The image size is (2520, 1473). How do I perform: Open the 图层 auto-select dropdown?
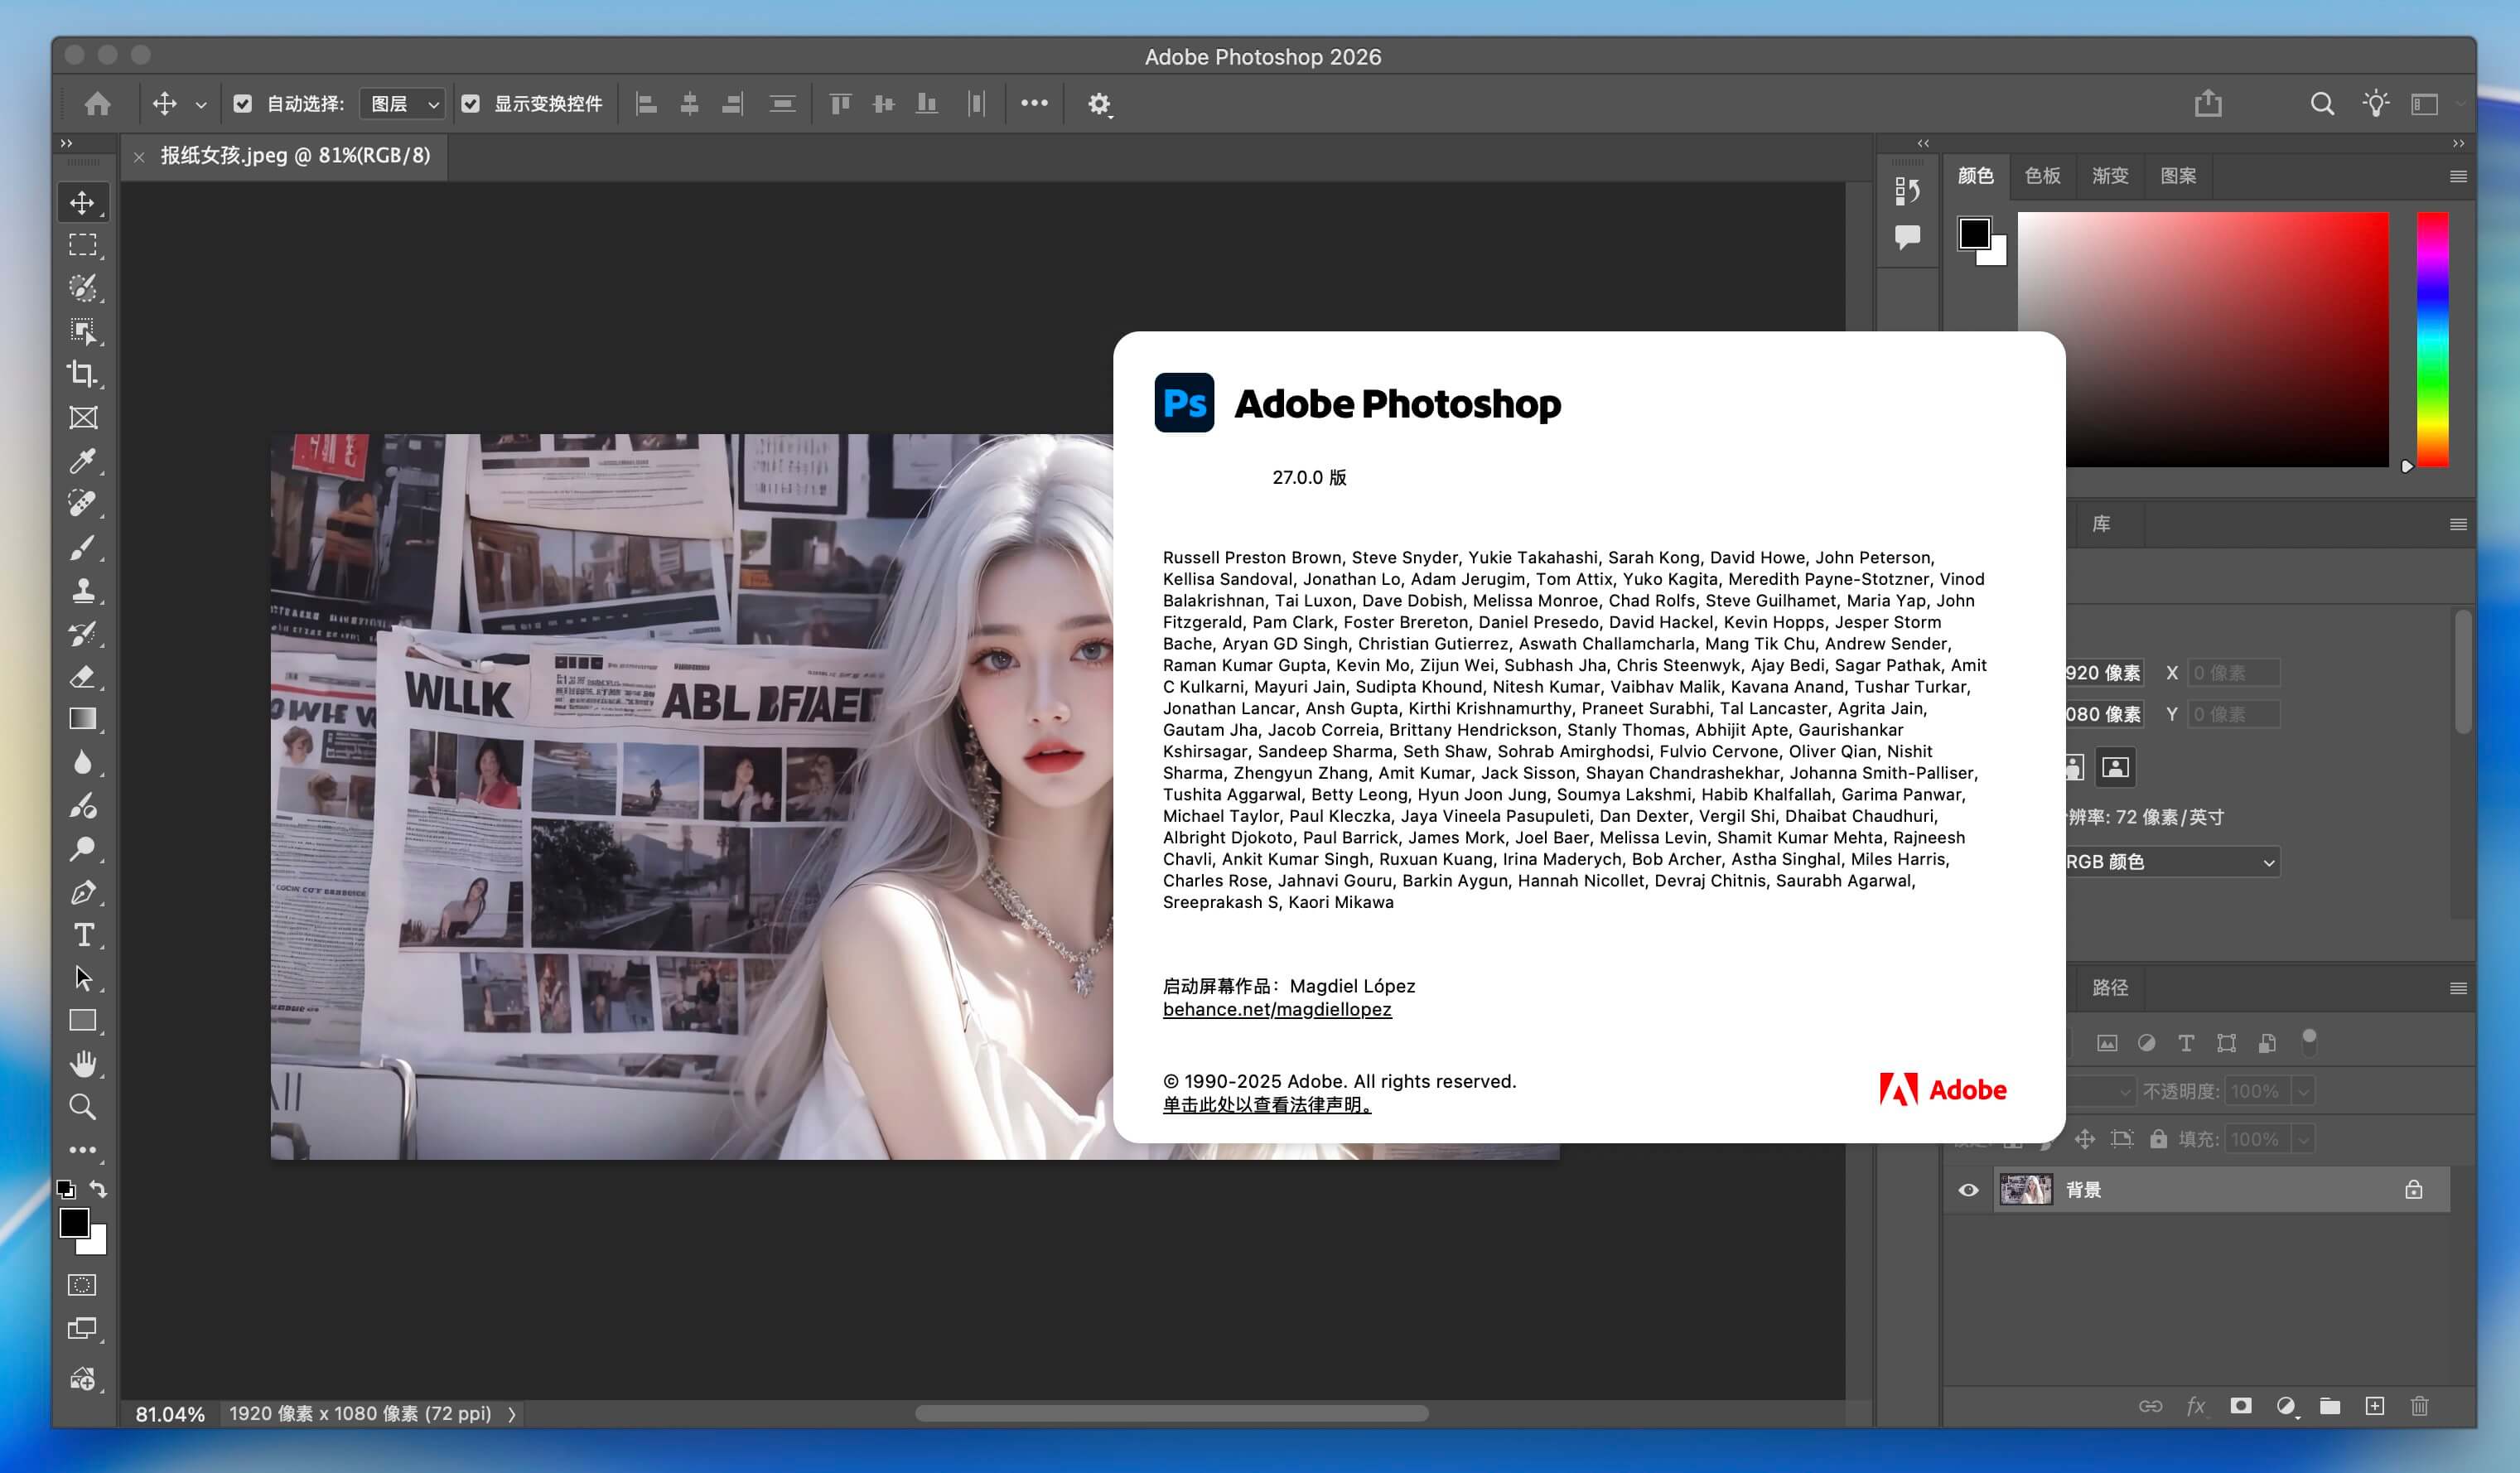pos(403,103)
